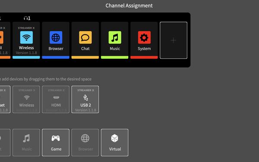Click the red System color bar
Screen dimensions: 259x162
tap(144, 57)
